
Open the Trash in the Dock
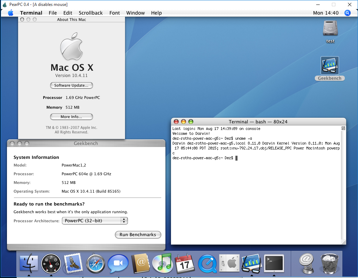[x=329, y=264]
